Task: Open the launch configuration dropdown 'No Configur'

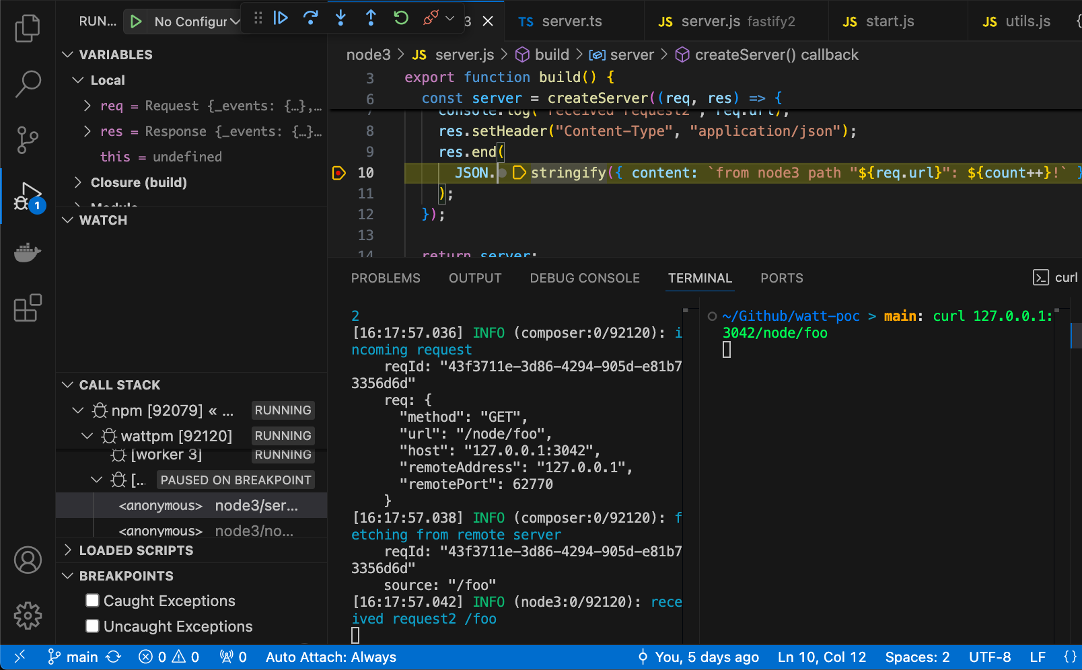Action: click(x=197, y=22)
